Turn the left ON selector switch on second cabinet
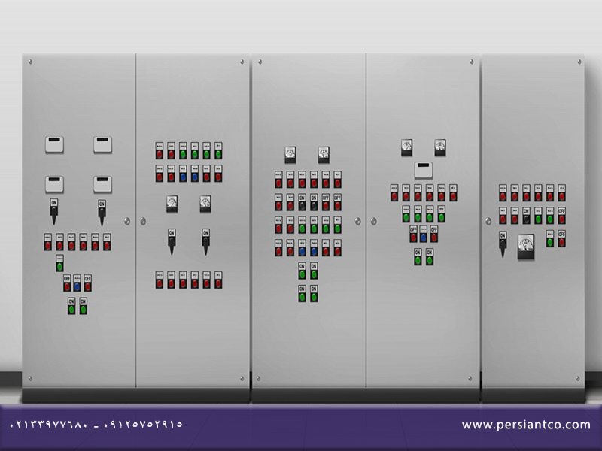The height and width of the screenshot is (451, 602). pos(172,241)
